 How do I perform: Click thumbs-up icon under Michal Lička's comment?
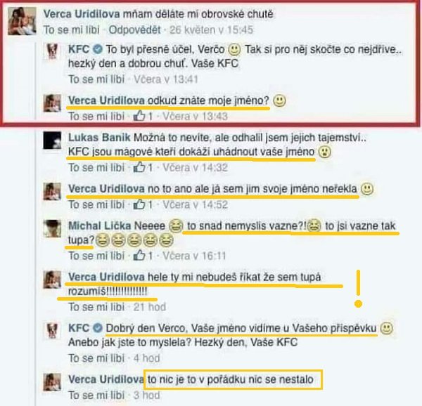click(139, 255)
